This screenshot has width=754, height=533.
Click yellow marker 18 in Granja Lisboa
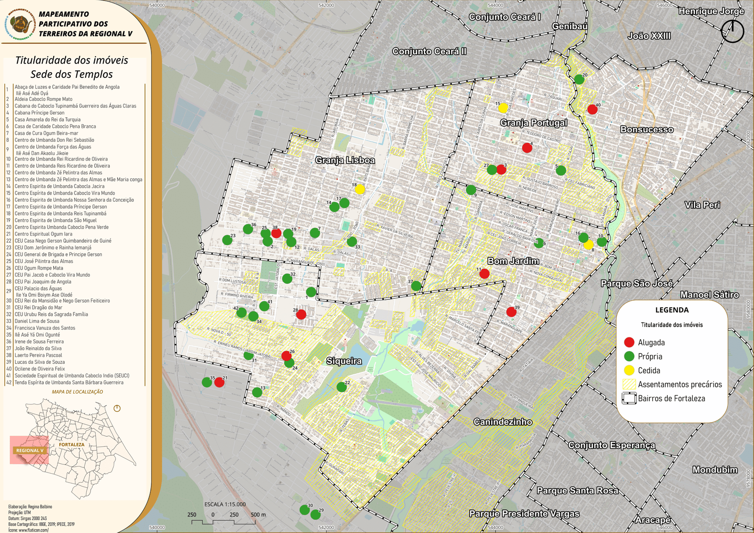point(360,189)
